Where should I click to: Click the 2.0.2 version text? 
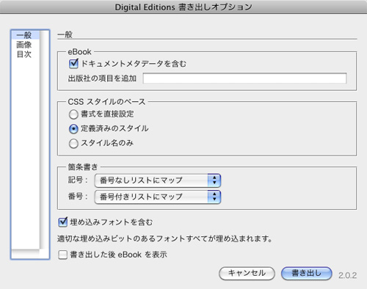pyautogui.click(x=347, y=276)
